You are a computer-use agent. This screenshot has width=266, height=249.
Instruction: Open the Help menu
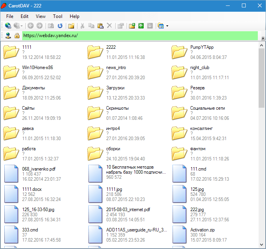[74, 16]
